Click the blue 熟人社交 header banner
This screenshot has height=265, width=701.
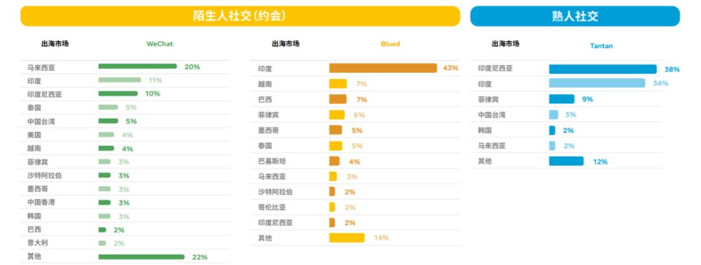(574, 16)
